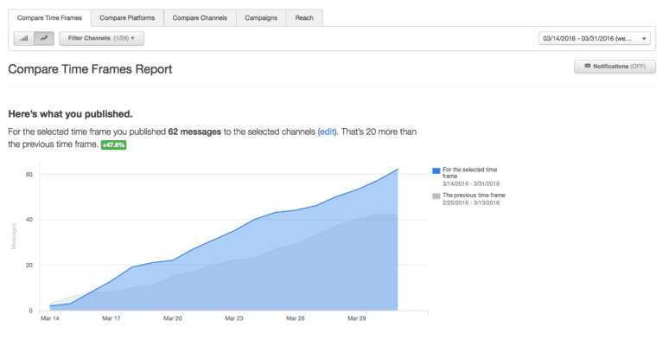The width and height of the screenshot is (662, 353).
Task: Switch to the Compare Platforms tab
Action: click(x=127, y=18)
